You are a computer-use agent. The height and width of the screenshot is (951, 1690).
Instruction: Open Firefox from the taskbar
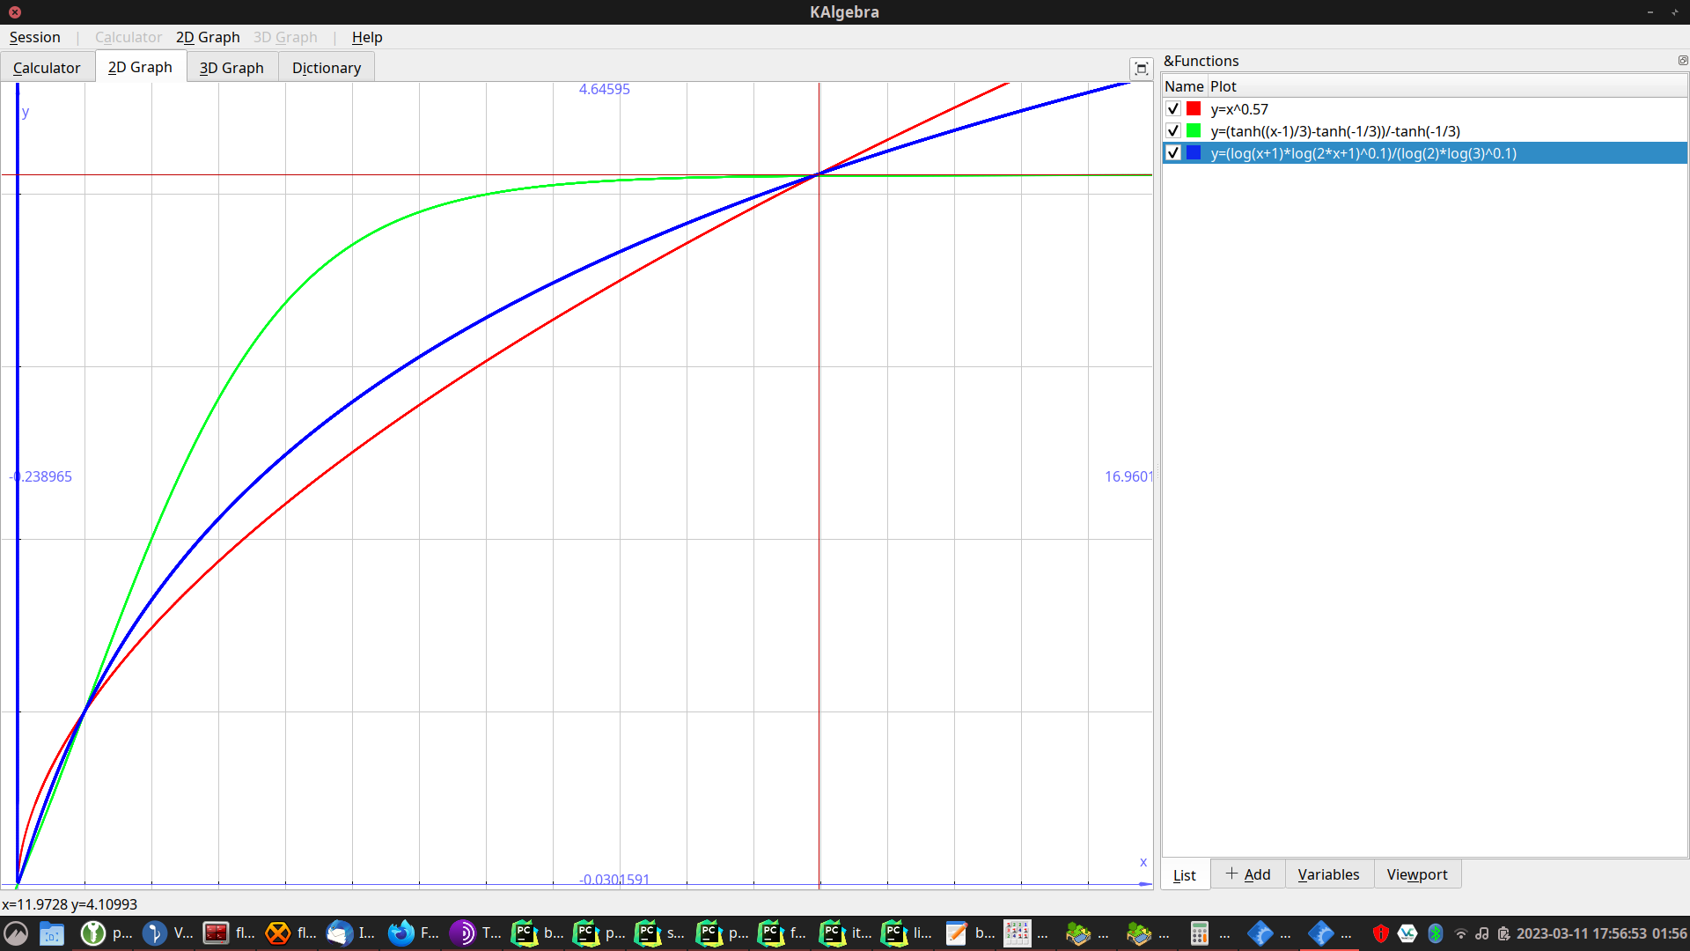click(x=401, y=933)
